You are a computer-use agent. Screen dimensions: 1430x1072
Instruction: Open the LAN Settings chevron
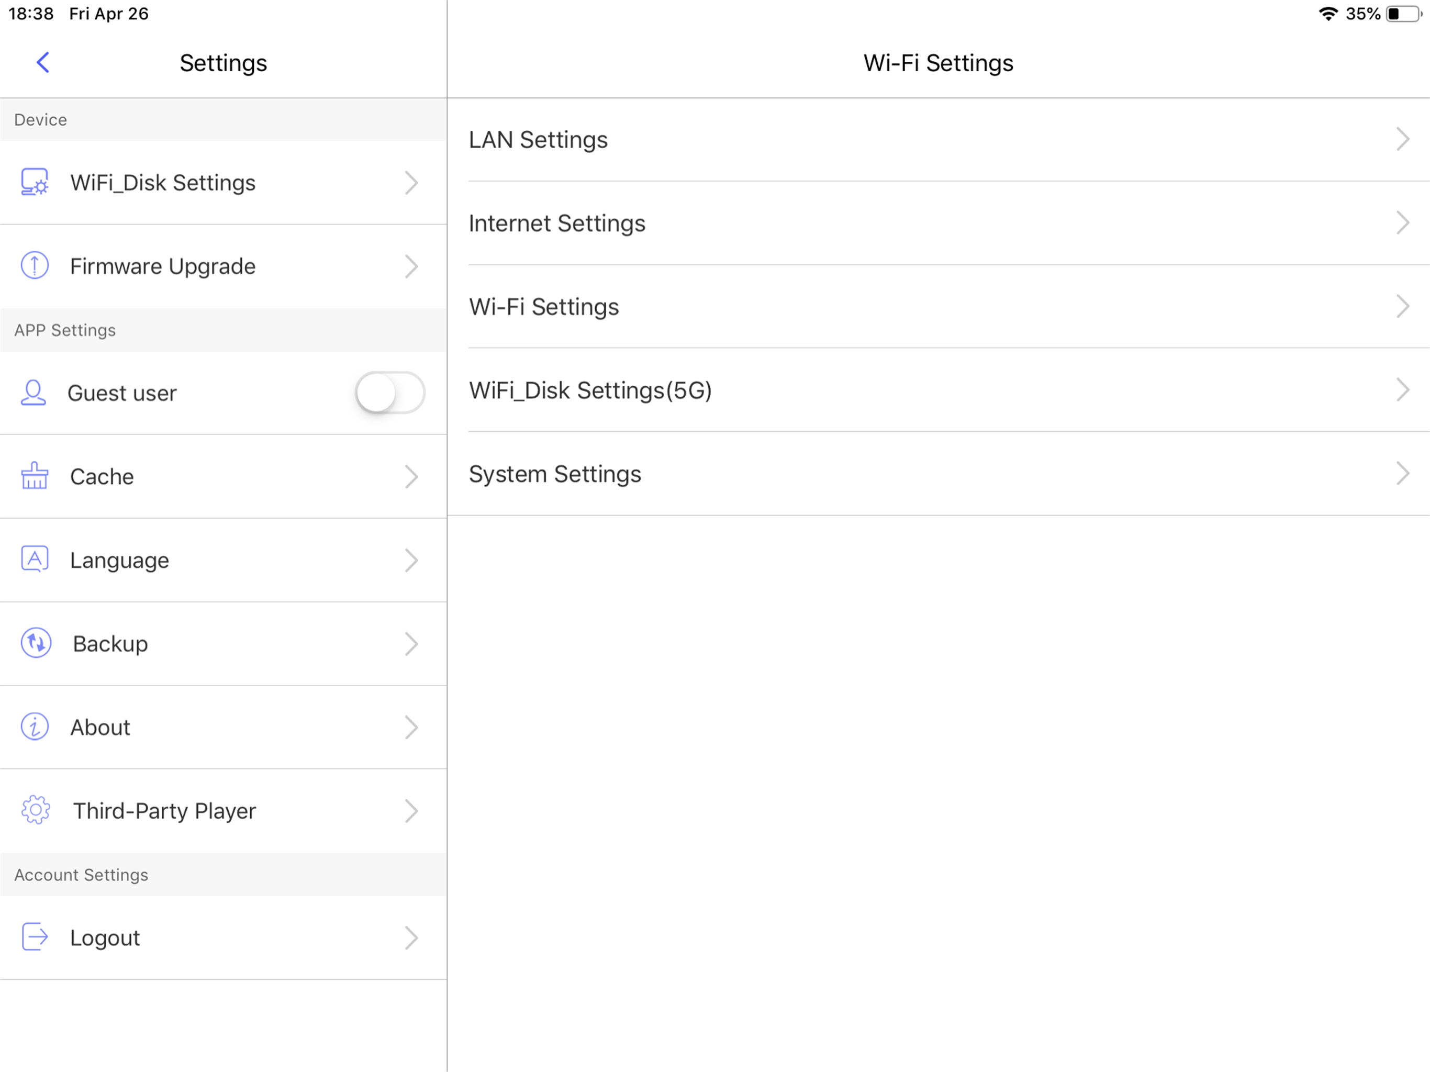tap(1402, 139)
